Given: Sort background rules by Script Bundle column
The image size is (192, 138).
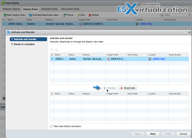Looking at the screenshot, I should (x=177, y=20).
